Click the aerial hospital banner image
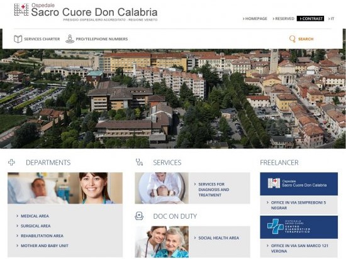 [x=173, y=99]
